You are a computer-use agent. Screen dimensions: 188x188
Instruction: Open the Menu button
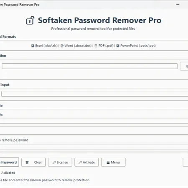(x=113, y=162)
